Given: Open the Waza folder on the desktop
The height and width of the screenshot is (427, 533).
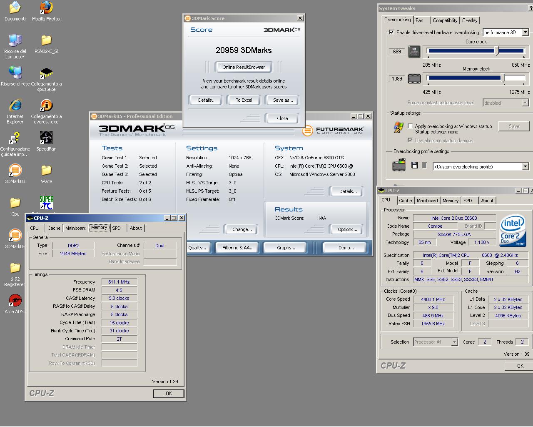Looking at the screenshot, I should tap(46, 174).
